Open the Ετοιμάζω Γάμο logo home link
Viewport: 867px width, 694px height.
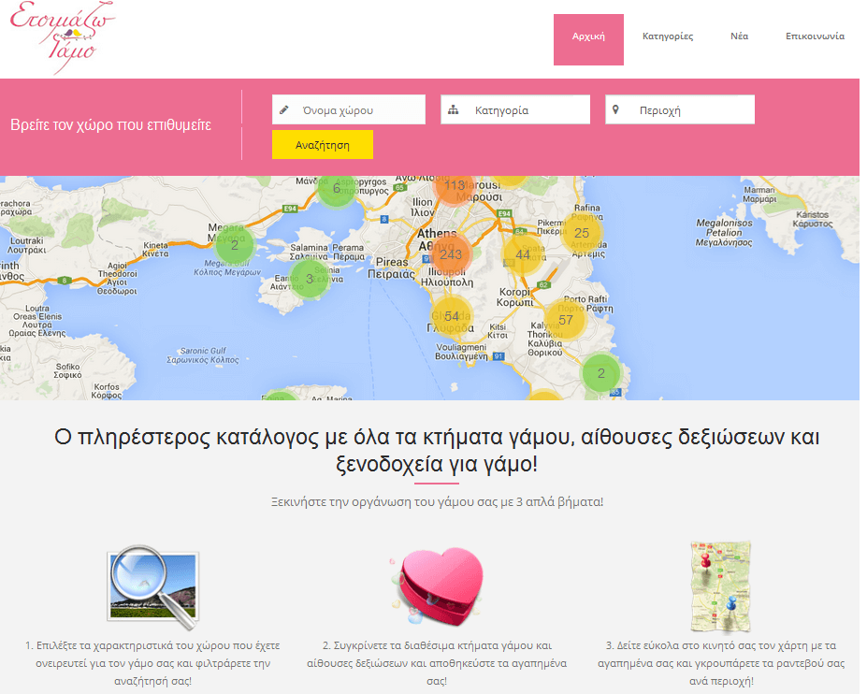(62, 36)
